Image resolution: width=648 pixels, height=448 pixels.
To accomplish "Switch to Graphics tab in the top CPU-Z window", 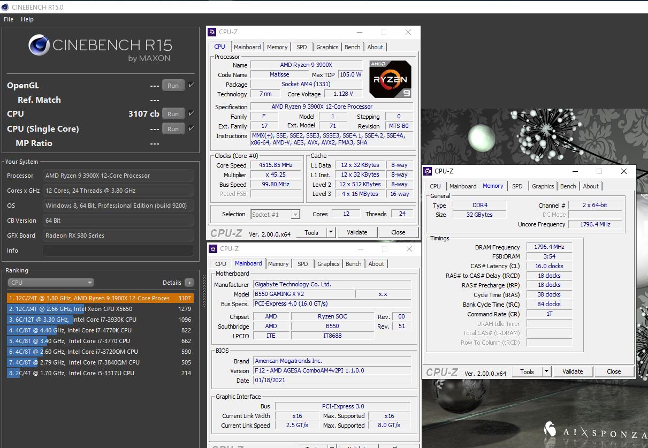I will click(327, 47).
